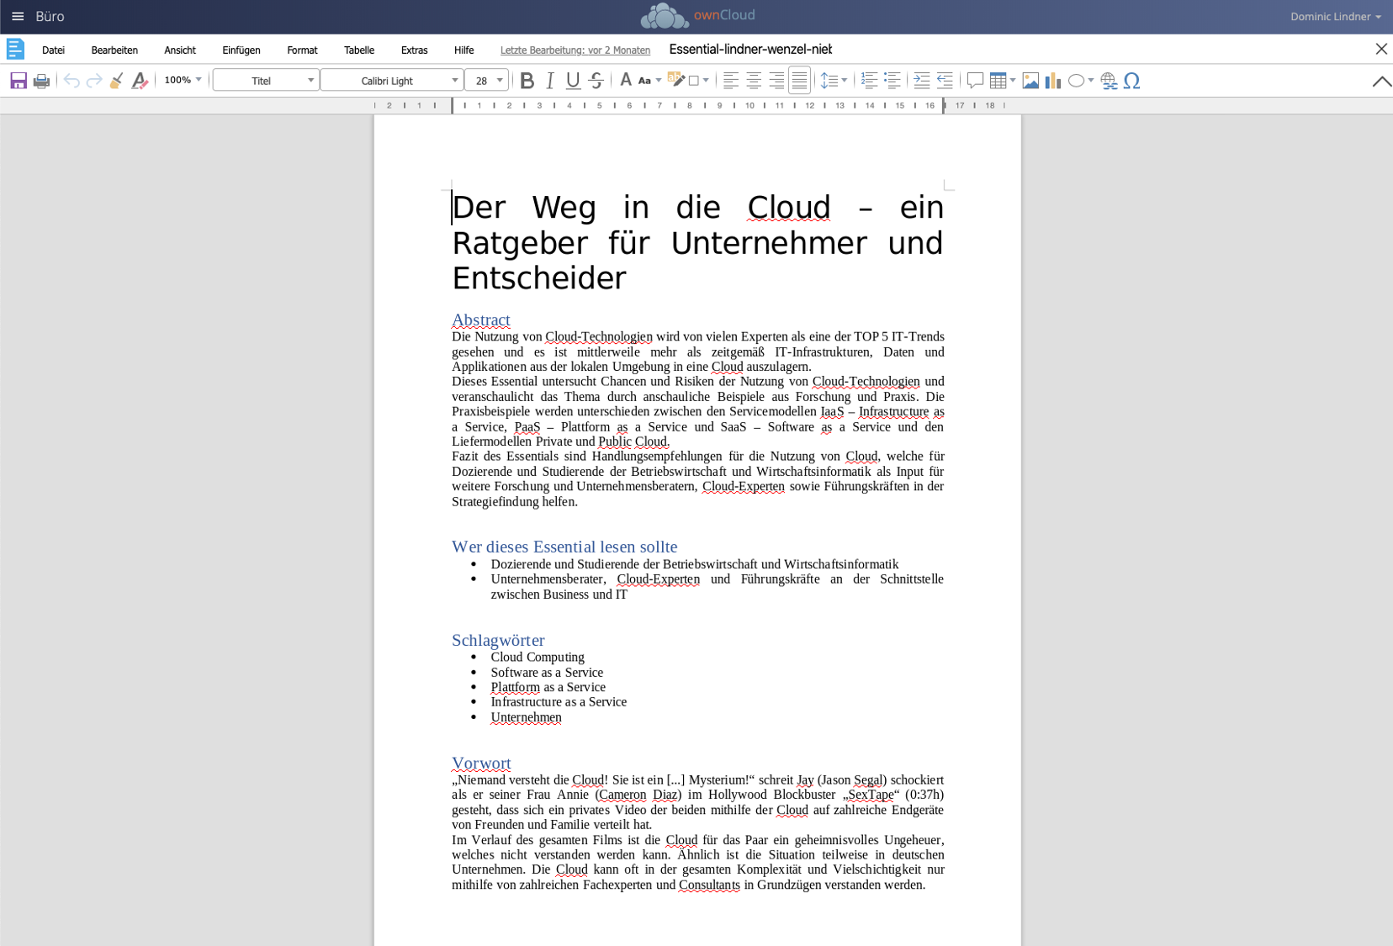Toggle justified alignment

click(x=799, y=81)
